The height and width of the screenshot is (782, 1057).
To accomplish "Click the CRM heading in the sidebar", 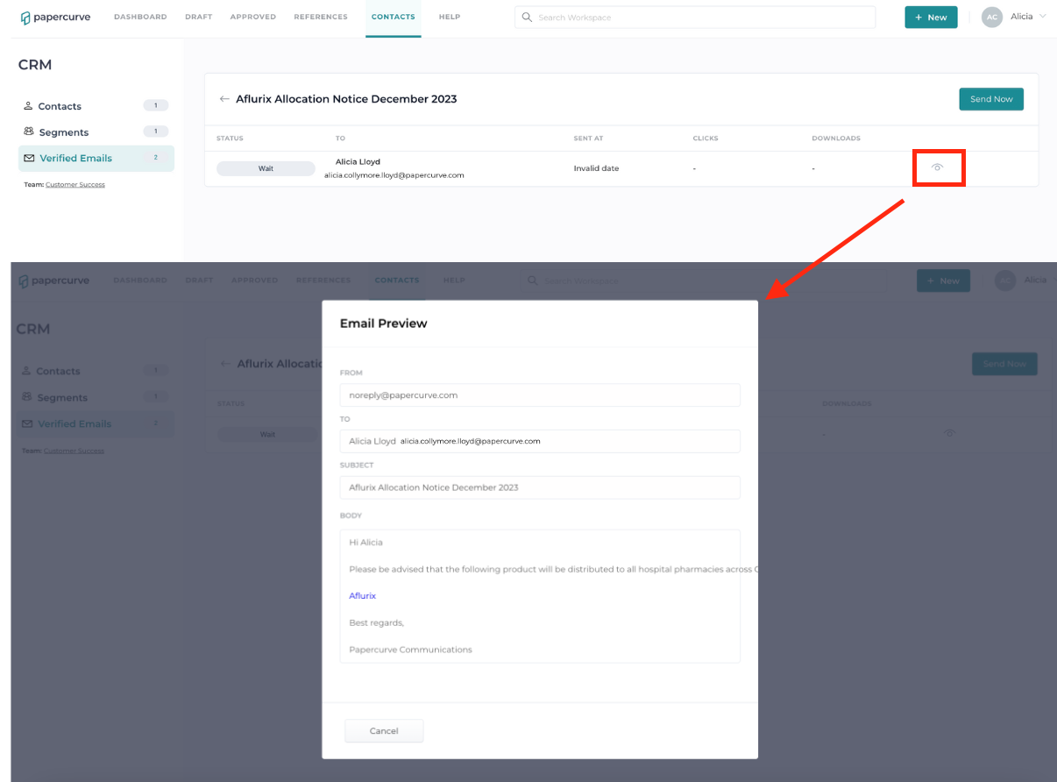I will tap(35, 65).
